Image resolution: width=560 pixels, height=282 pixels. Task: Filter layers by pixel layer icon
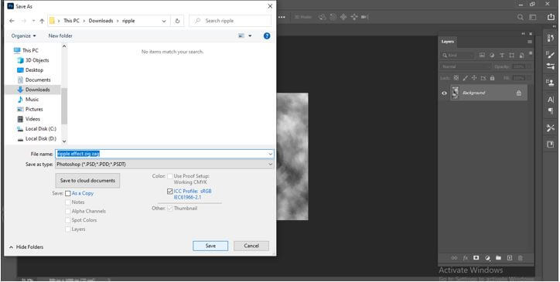pyautogui.click(x=482, y=56)
